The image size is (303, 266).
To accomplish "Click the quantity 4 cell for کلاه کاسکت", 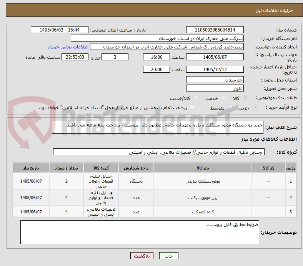I will tap(66, 212).
